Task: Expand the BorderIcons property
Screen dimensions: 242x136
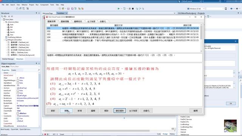Action: [x=2, y=98]
